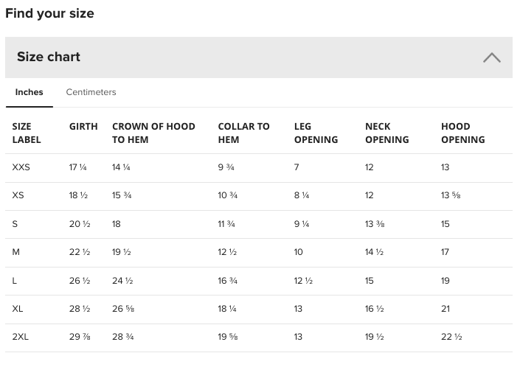Click the Size chart section title
The image size is (520, 367).
click(x=49, y=57)
